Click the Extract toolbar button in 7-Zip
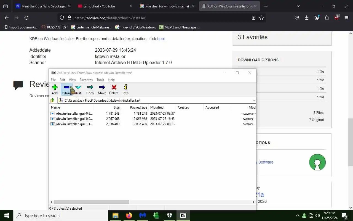Image resolution: width=353 pixels, height=221 pixels. [x=66, y=90]
